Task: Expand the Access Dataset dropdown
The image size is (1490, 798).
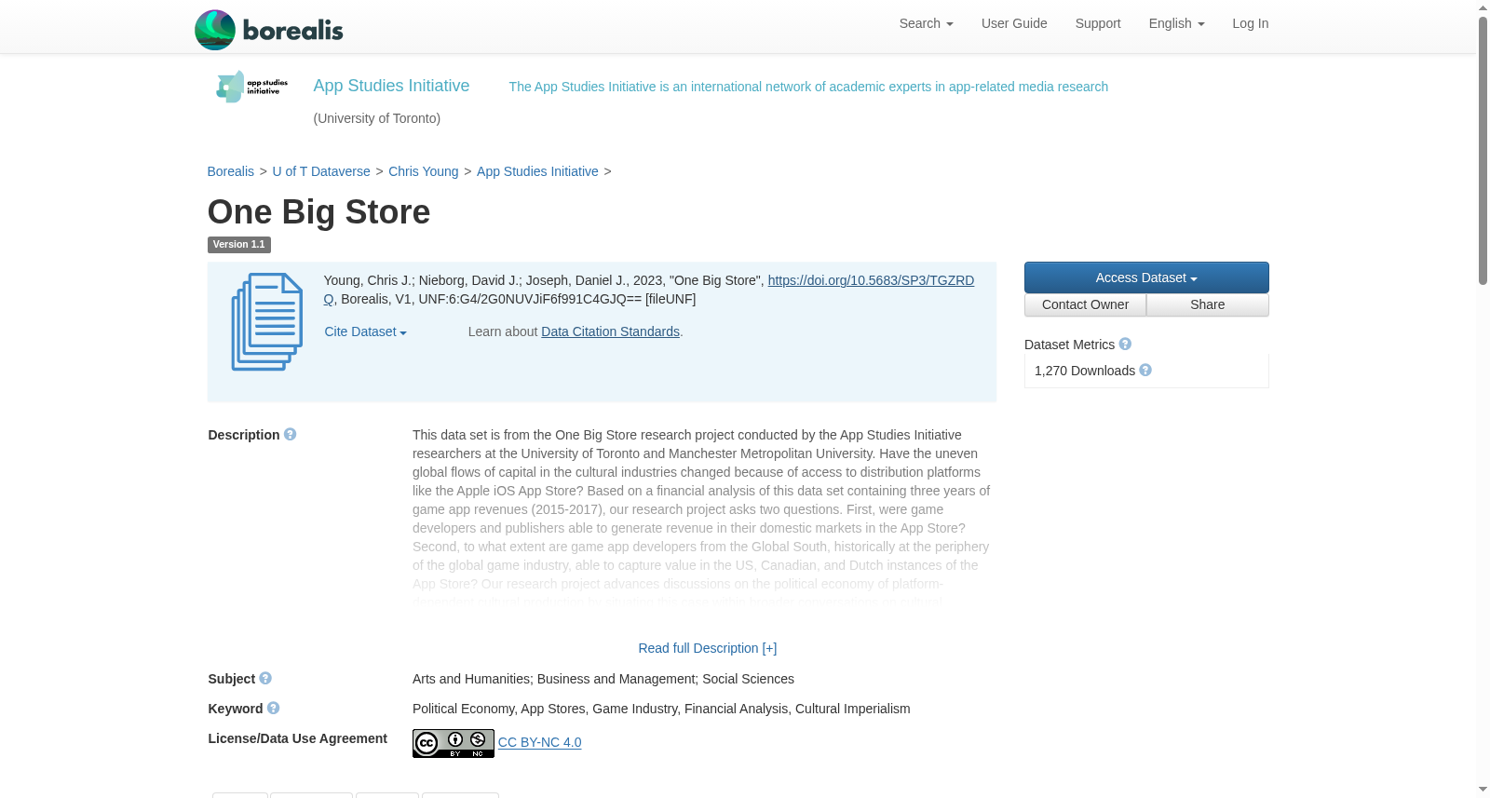Action: [x=1146, y=277]
